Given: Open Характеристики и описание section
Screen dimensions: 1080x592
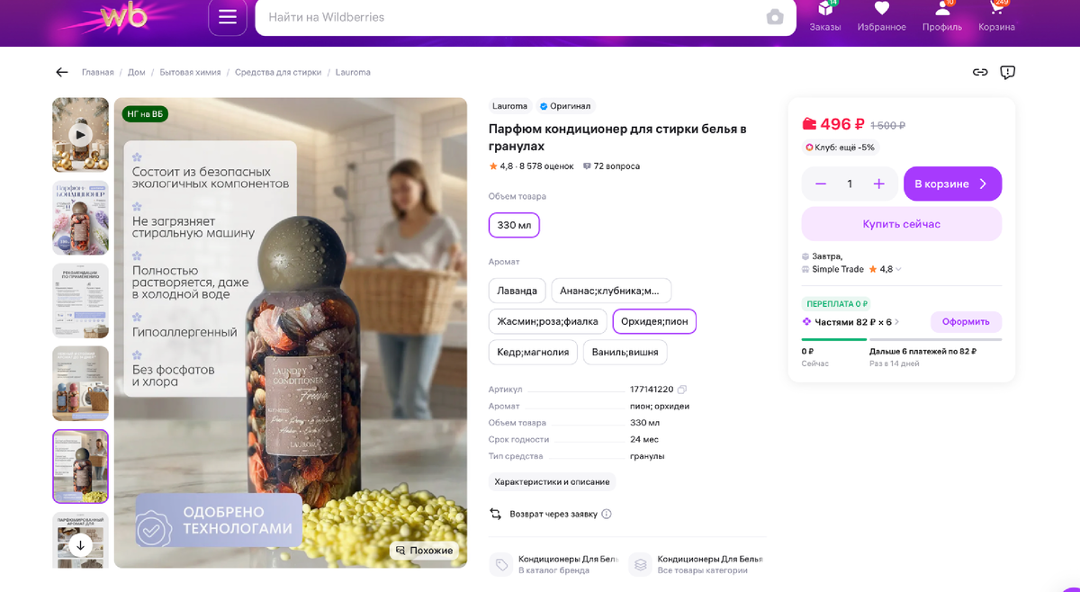Looking at the screenshot, I should point(552,481).
